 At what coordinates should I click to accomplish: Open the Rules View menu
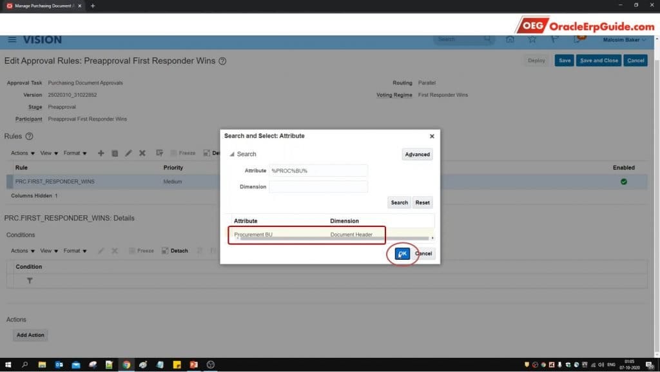(49, 153)
